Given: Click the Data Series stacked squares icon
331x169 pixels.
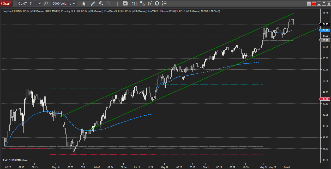Looking at the screenshot, I should [x=142, y=3].
